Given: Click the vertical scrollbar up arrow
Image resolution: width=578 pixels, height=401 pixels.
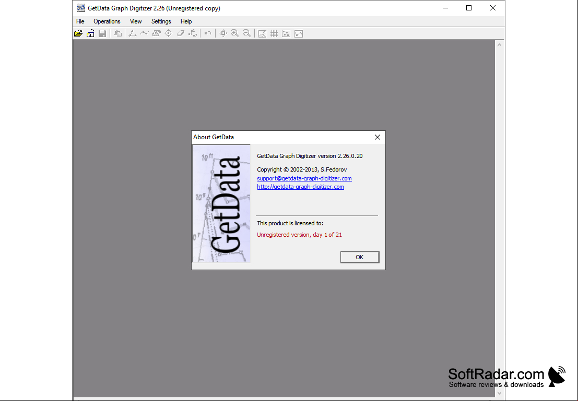Looking at the screenshot, I should (500, 45).
